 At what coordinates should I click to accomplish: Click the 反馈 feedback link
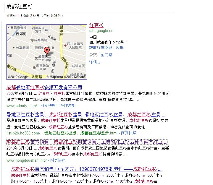coord(120,48)
